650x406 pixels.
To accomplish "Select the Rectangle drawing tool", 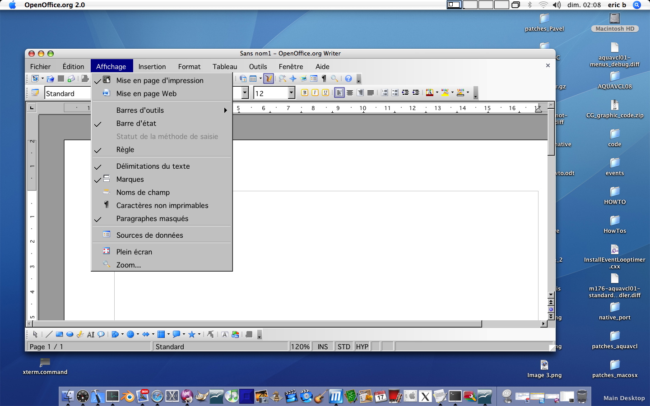I will click(59, 334).
